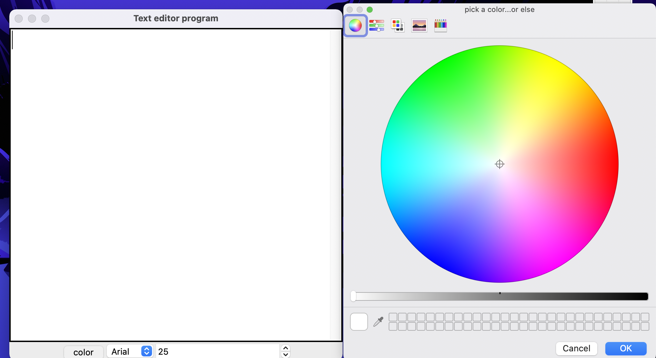
Task: Activate the eyedropper color sampler
Action: tap(378, 321)
